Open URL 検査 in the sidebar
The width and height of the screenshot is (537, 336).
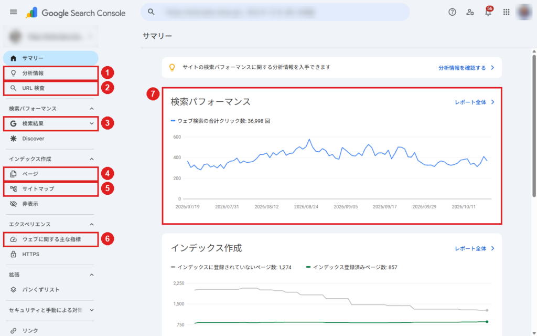pos(51,88)
